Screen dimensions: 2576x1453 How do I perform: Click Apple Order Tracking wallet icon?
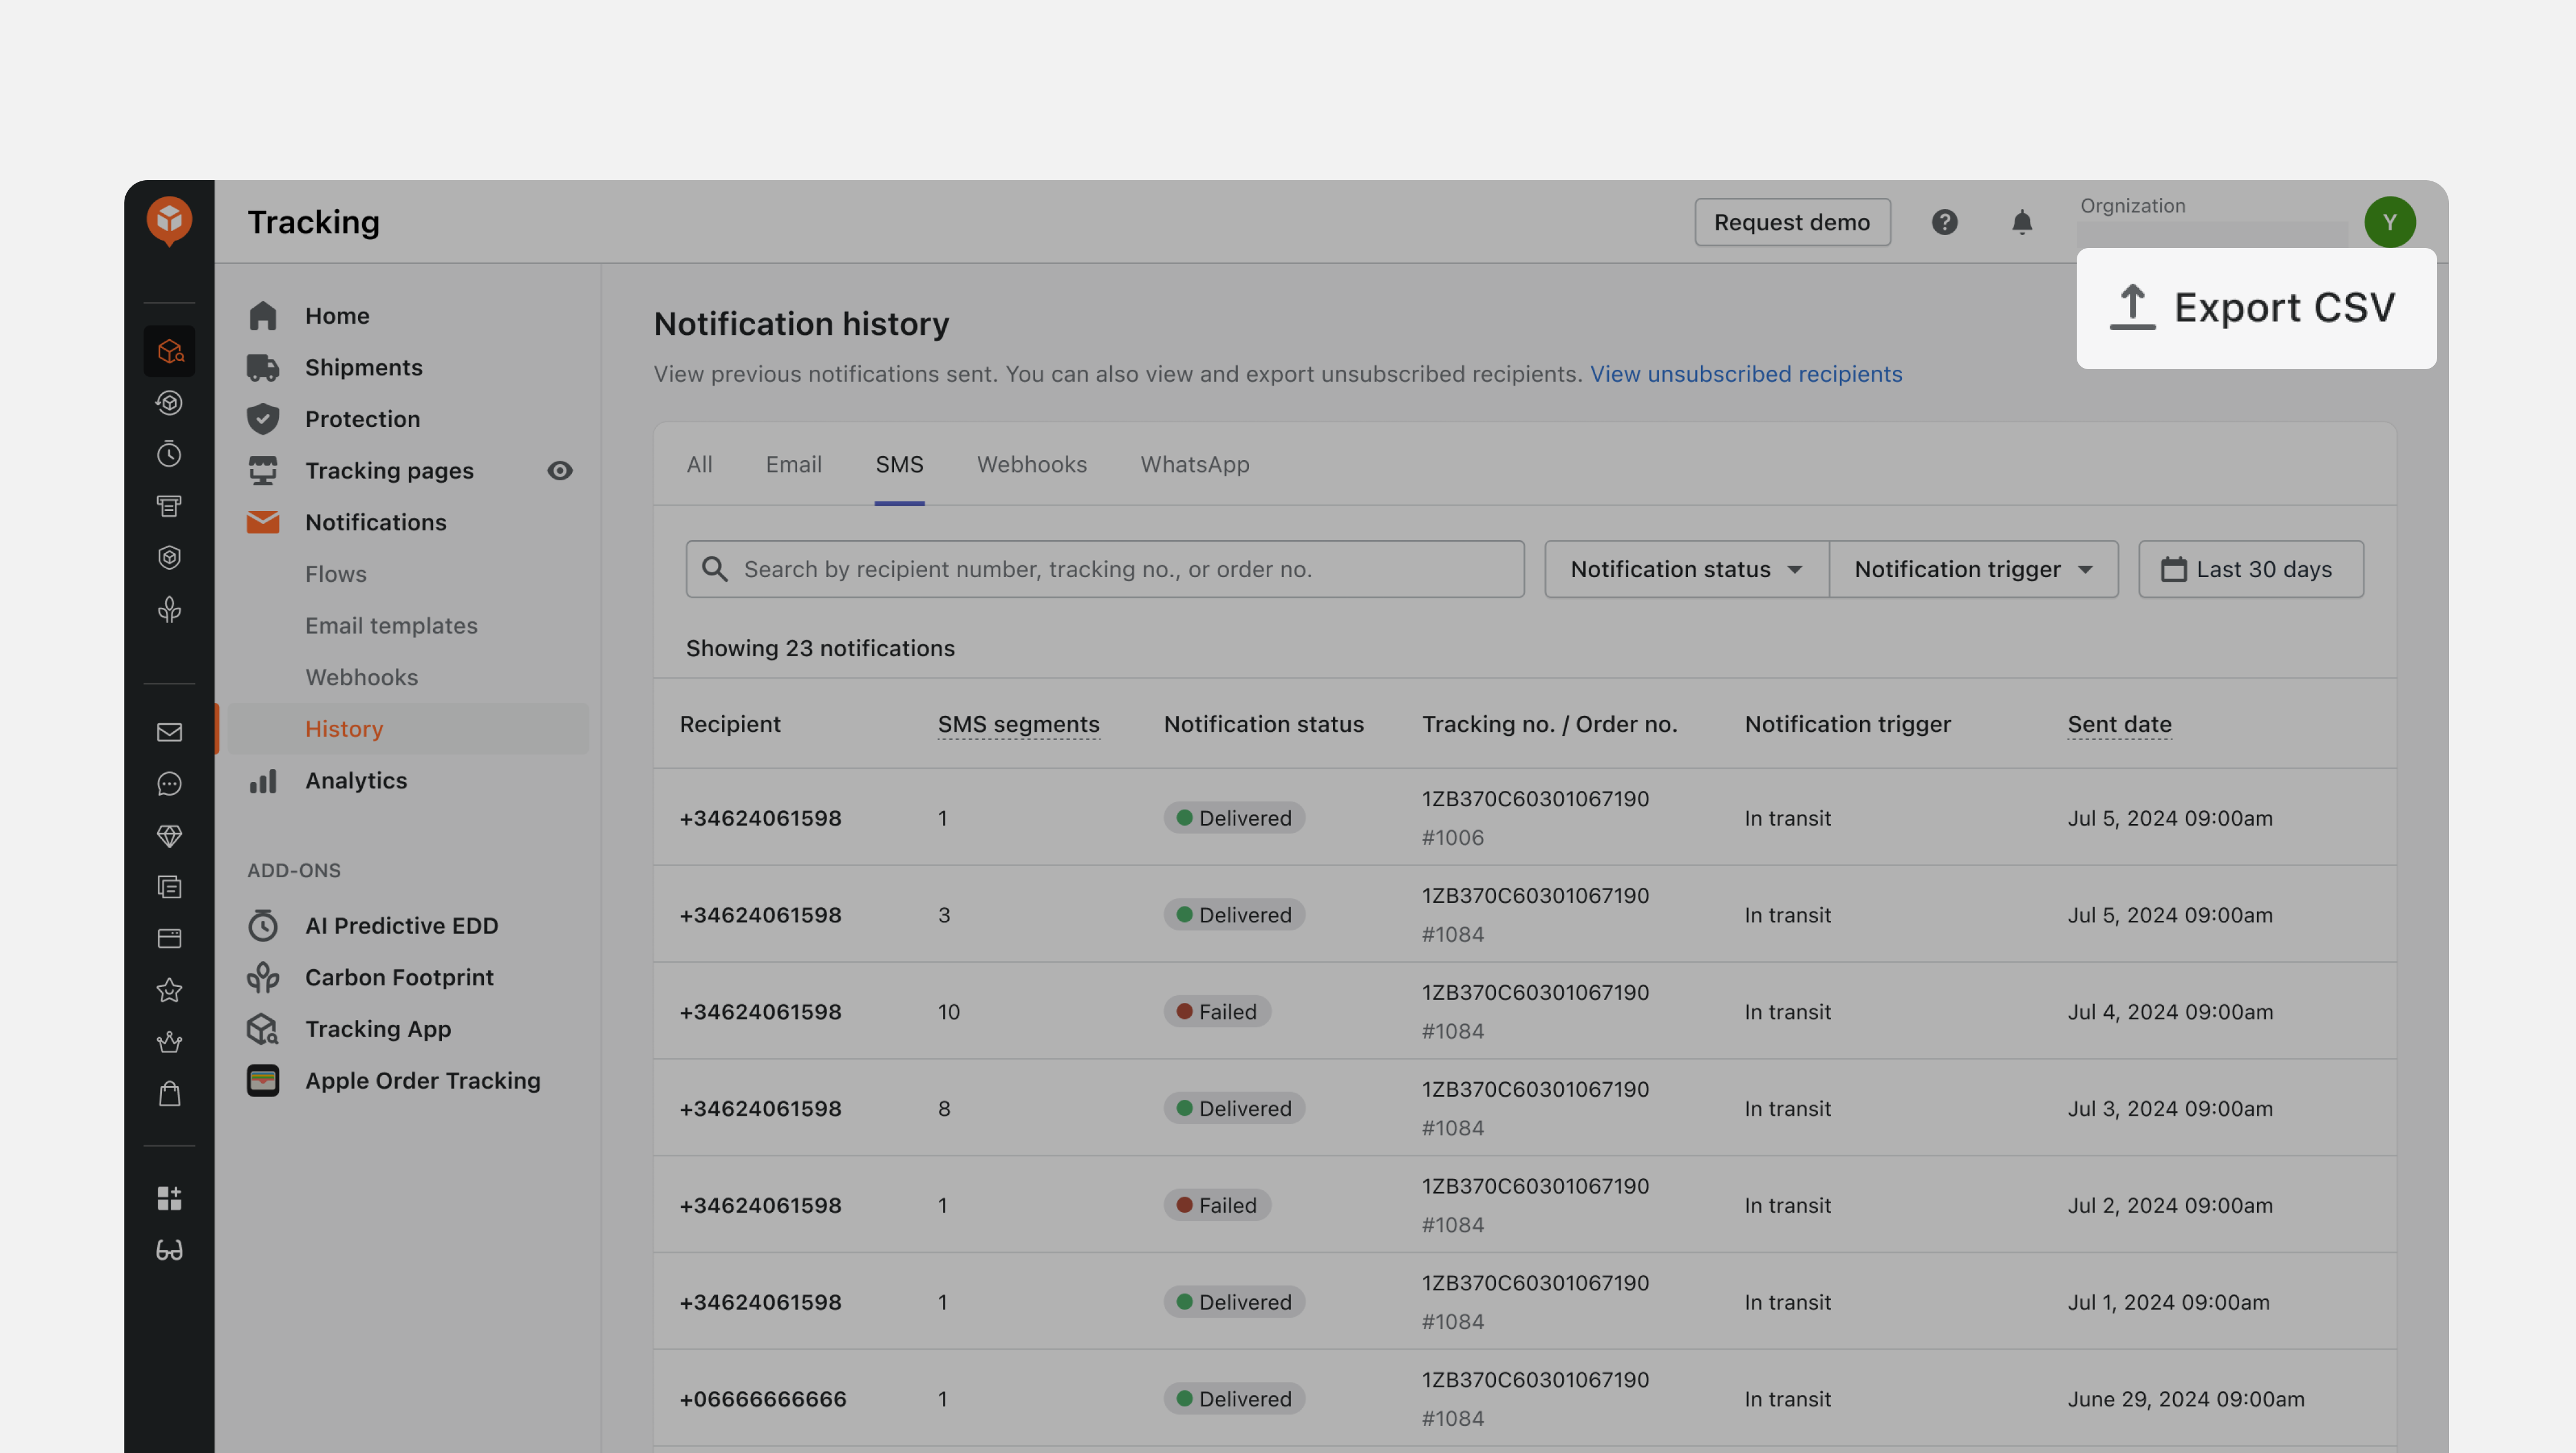pos(263,1081)
